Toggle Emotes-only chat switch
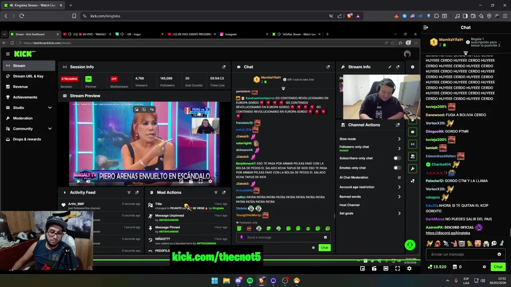511x287 pixels. click(x=396, y=168)
